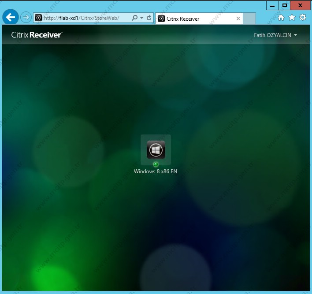Open a new blank browser tab
The height and width of the screenshot is (294, 312).
[x=249, y=19]
